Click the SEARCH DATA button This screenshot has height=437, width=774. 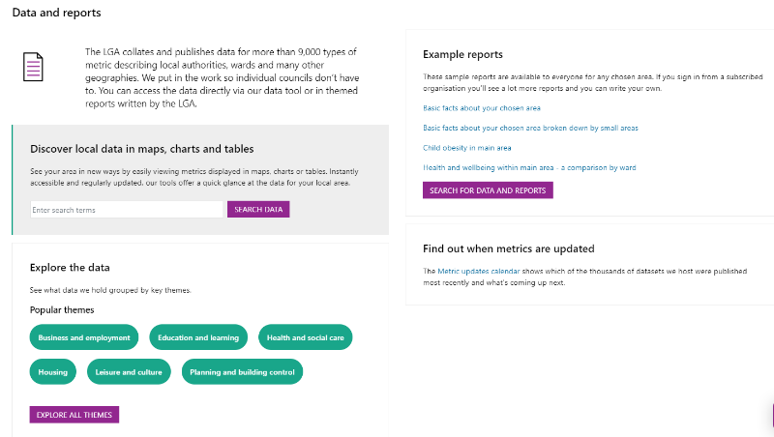tap(258, 210)
